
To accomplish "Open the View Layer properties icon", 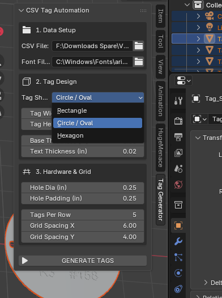I will click(178, 152).
